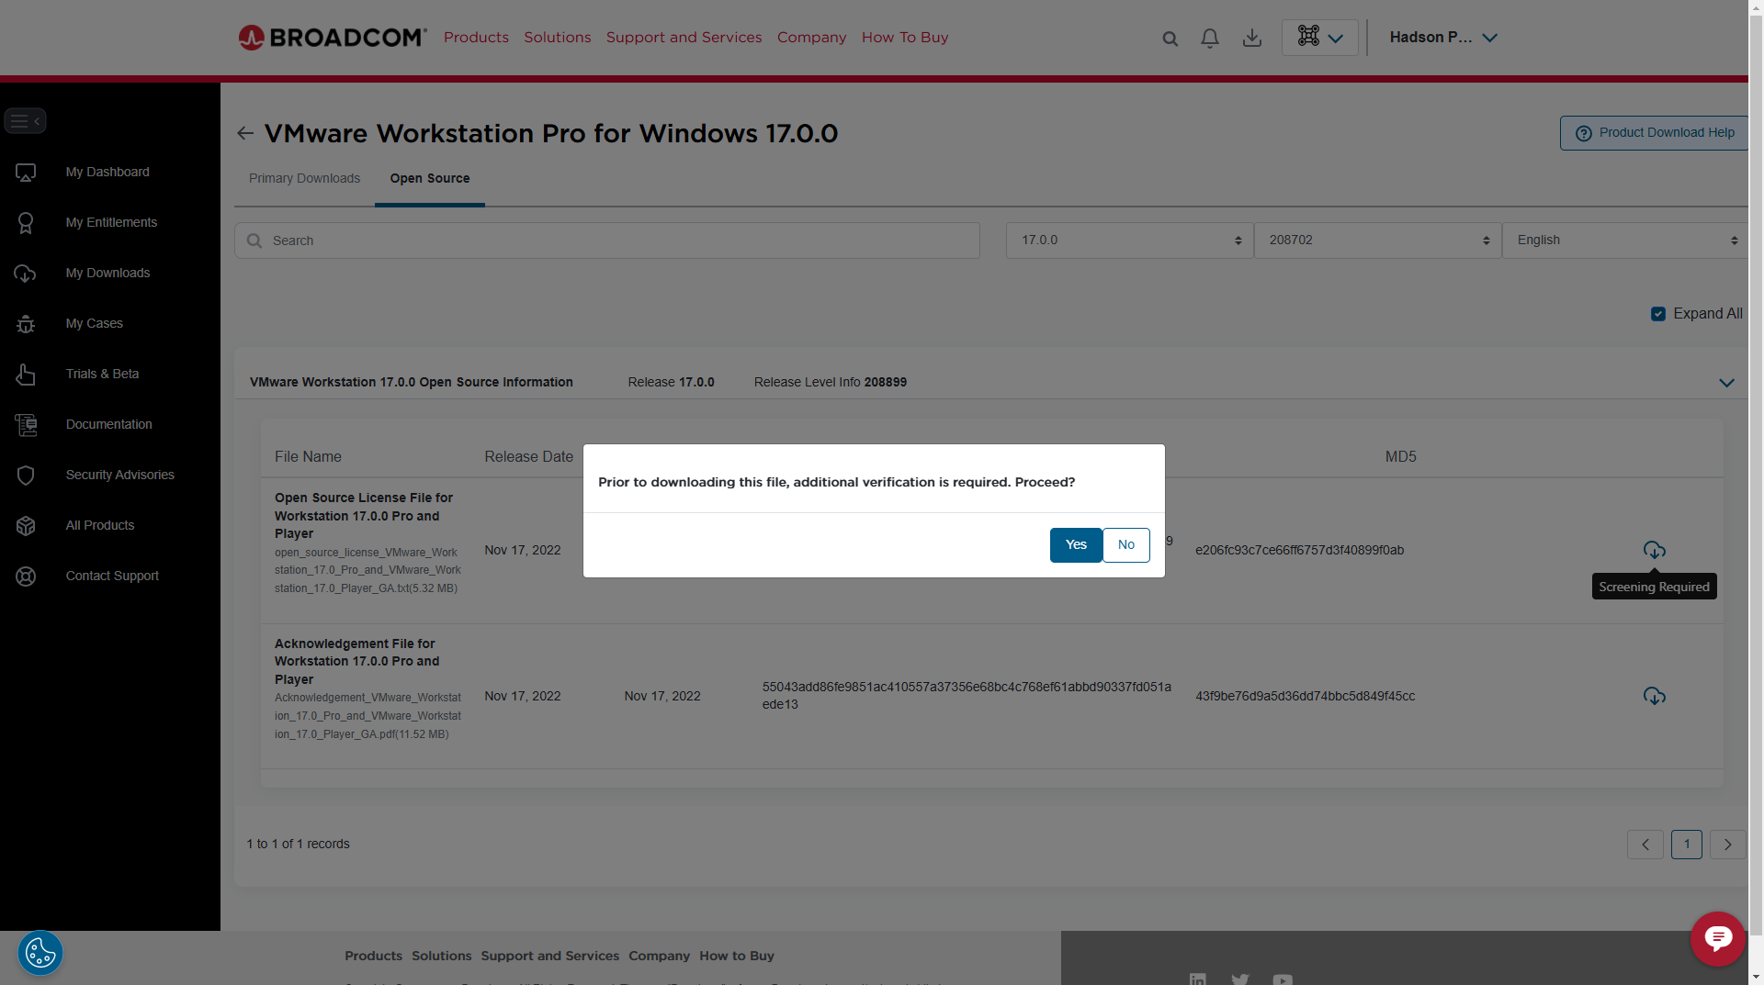Screen dimensions: 1764x985
Task: Open All Products cube icon
Action: click(26, 526)
